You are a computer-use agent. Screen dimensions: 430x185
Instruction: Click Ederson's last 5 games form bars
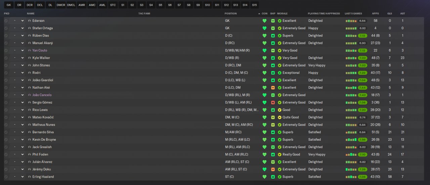click(x=351, y=21)
